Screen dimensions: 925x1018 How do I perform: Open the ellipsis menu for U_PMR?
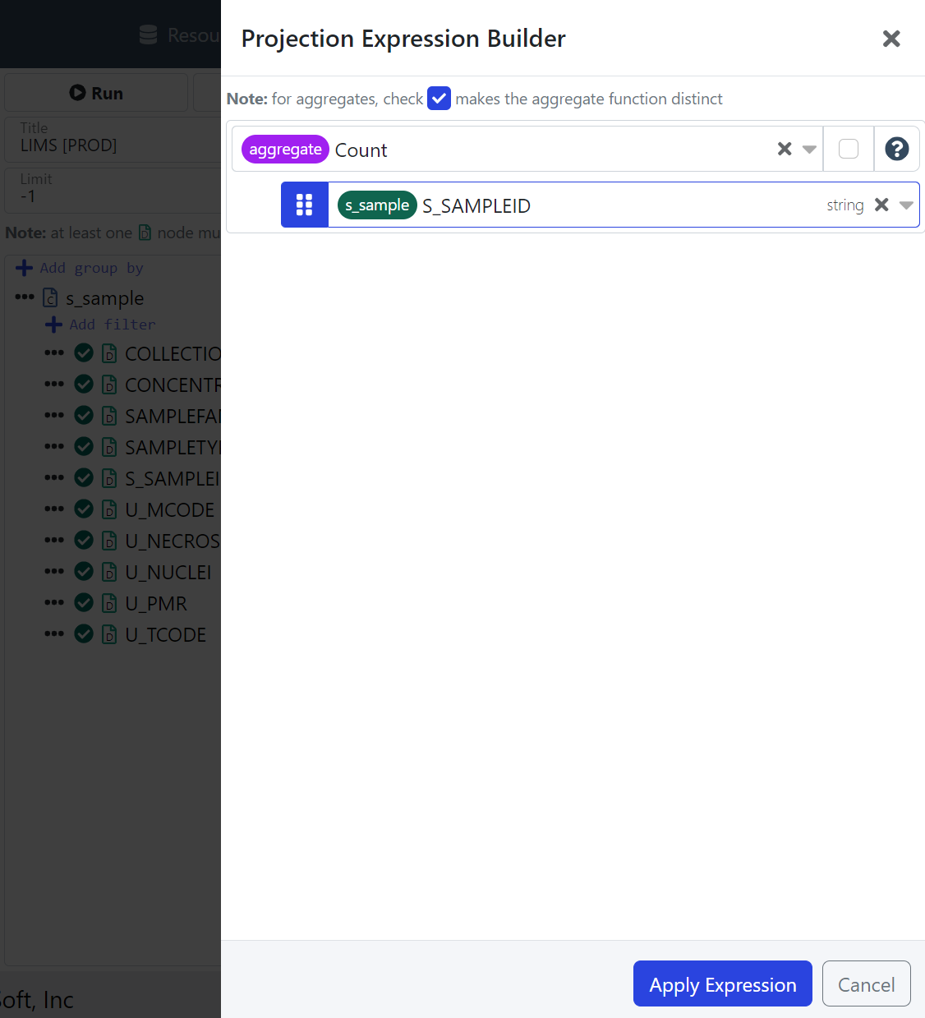[x=54, y=602]
